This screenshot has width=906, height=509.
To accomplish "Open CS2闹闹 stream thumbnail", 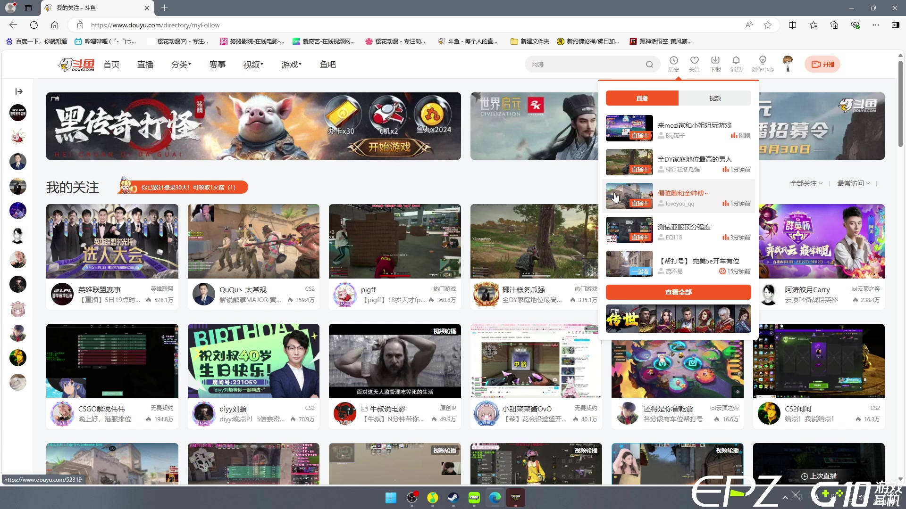I will pos(819,361).
